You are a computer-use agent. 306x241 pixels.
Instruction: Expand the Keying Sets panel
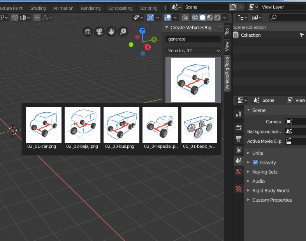point(264,172)
